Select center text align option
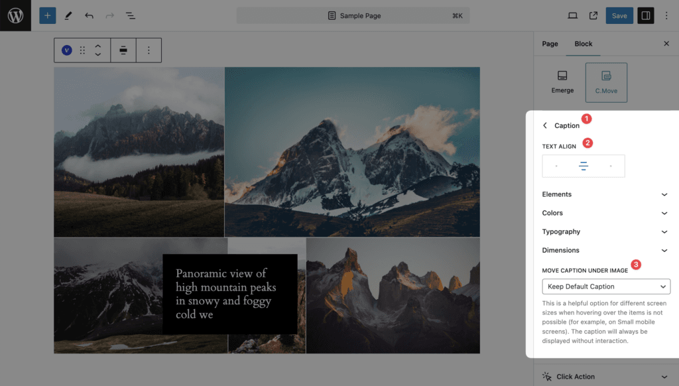Image resolution: width=679 pixels, height=386 pixels. tap(584, 166)
